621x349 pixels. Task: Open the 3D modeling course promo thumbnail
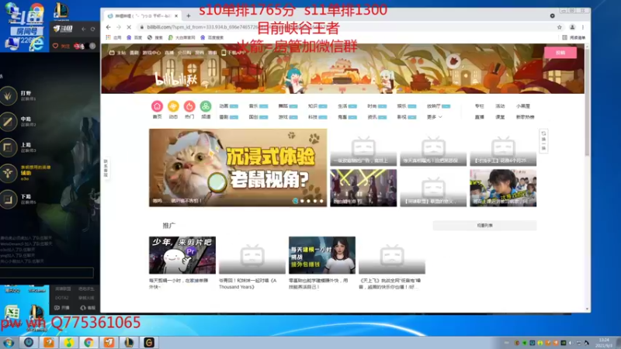point(322,255)
